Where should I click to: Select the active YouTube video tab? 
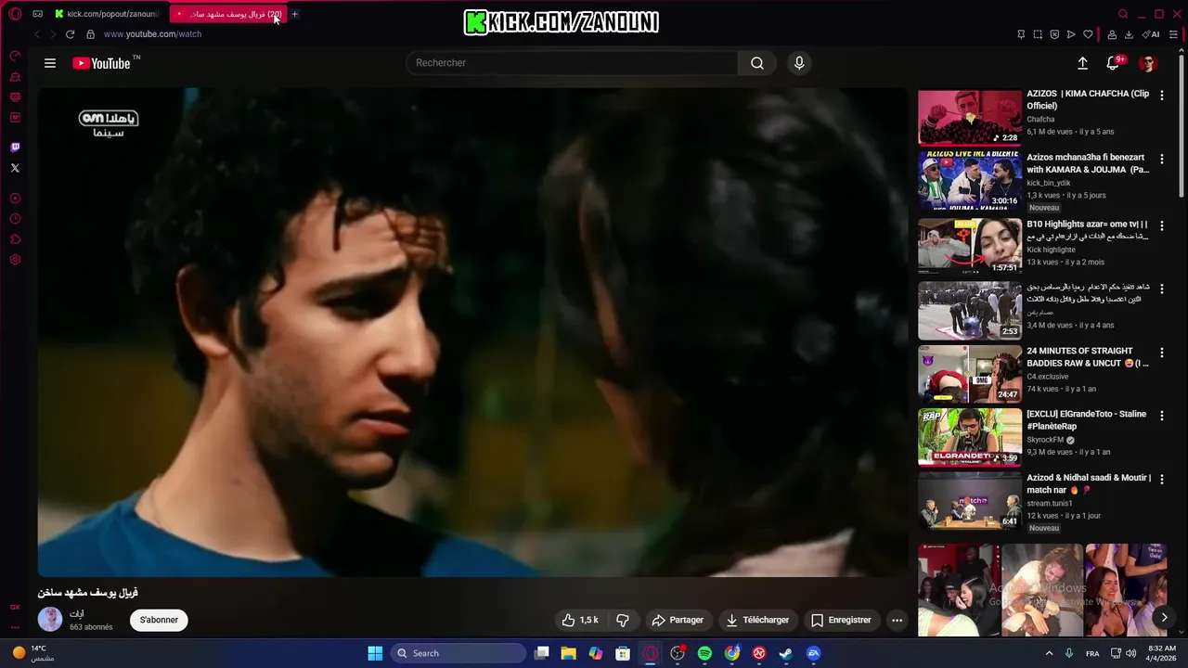coord(228,14)
